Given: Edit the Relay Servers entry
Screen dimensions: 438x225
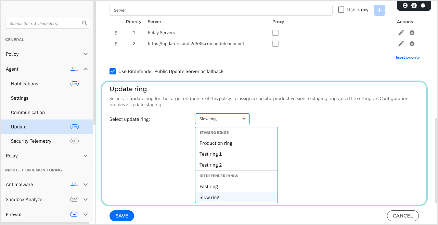Looking at the screenshot, I should pos(401,33).
